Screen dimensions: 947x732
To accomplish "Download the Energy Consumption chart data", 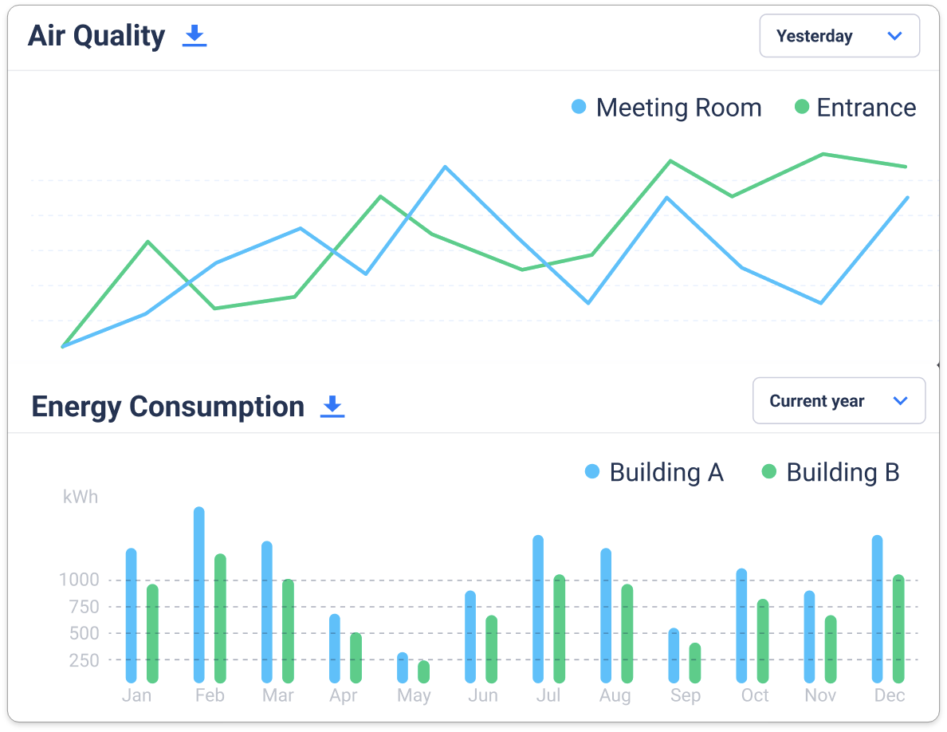I will click(332, 407).
